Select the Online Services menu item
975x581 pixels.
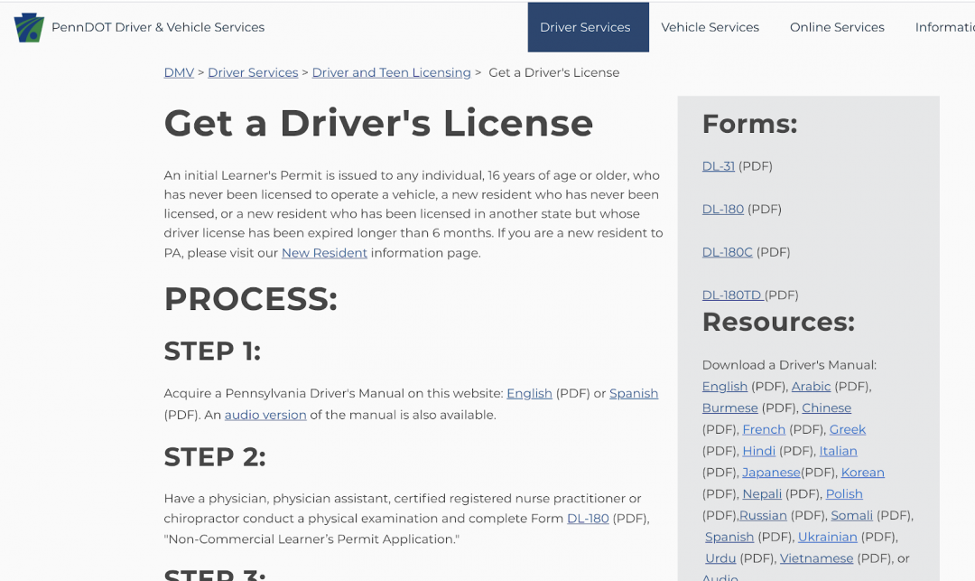[837, 27]
